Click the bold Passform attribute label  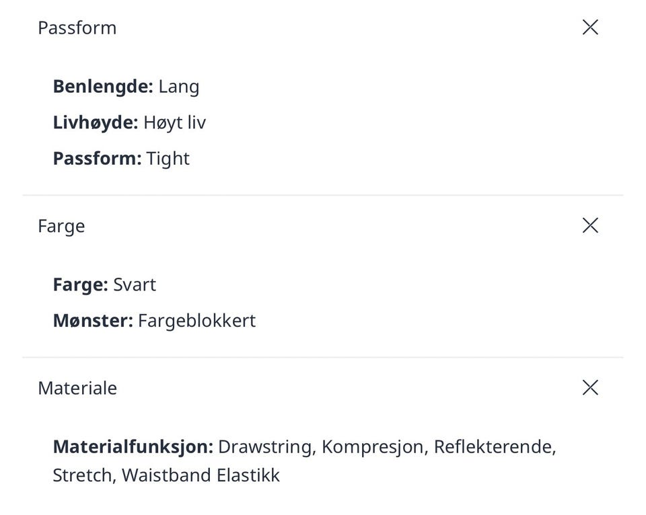coord(97,158)
